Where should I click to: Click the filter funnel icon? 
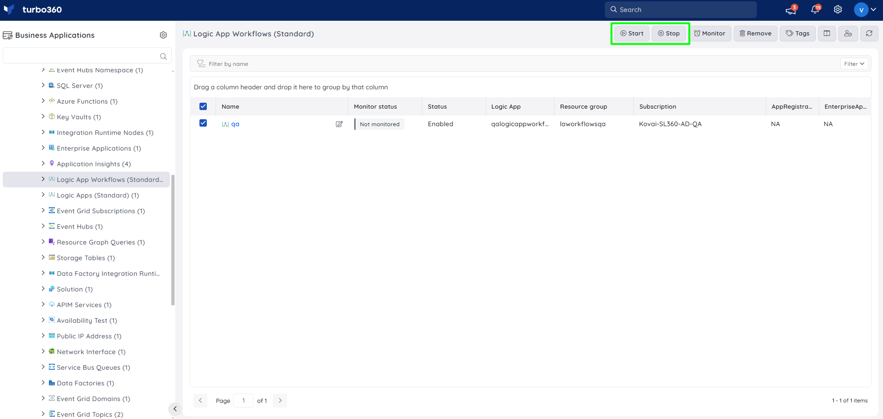coord(201,64)
